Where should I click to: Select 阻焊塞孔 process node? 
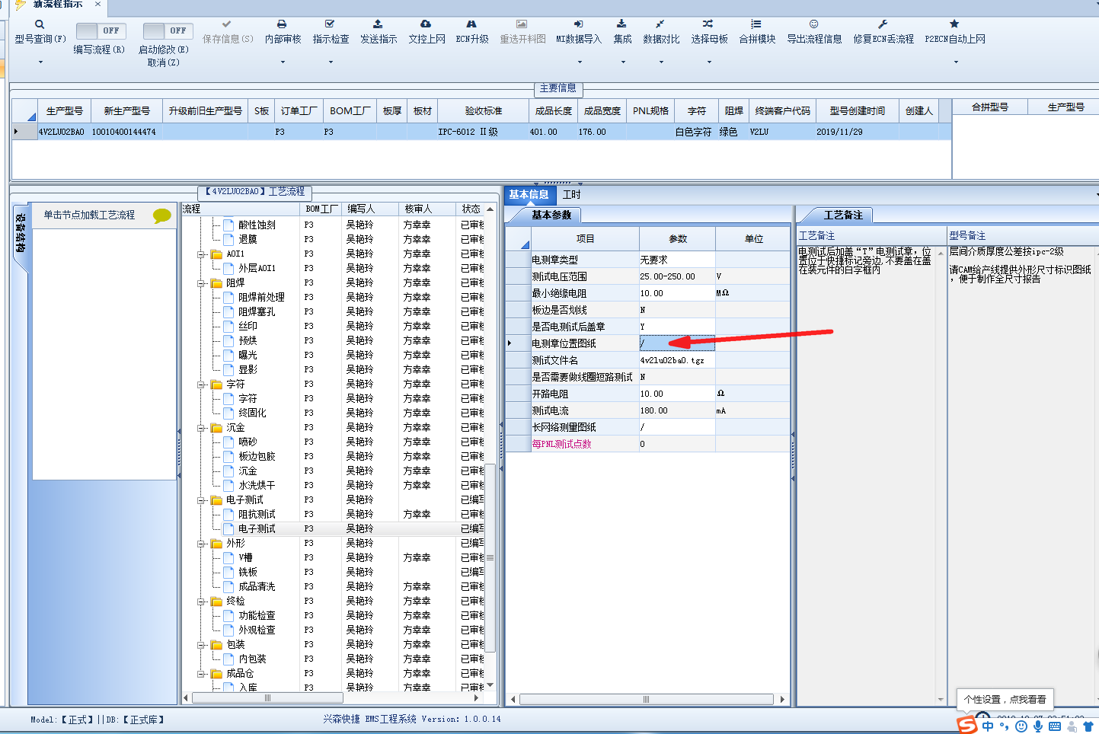coord(257,312)
